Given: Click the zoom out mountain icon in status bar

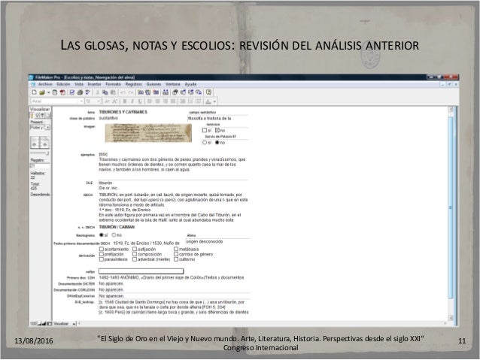Looking at the screenshot, I should click(40, 324).
